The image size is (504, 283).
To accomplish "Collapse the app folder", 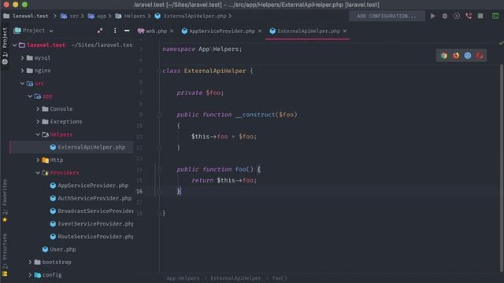I will (30, 96).
